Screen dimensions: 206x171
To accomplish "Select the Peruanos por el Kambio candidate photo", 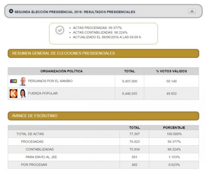I will tap(22, 81).
